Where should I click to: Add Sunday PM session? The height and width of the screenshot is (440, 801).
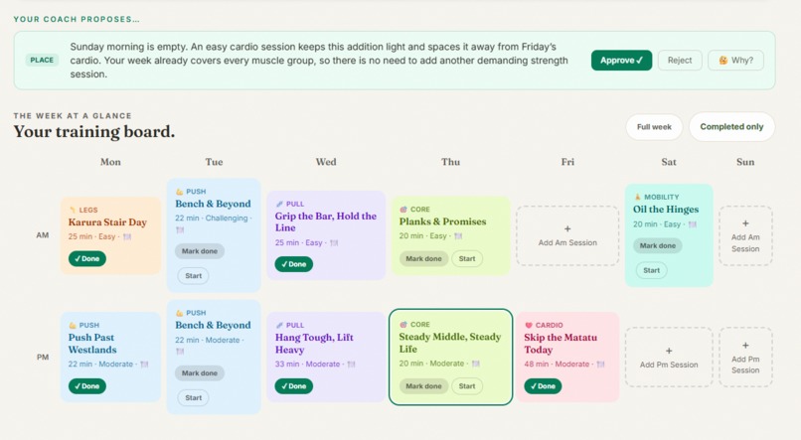click(745, 358)
